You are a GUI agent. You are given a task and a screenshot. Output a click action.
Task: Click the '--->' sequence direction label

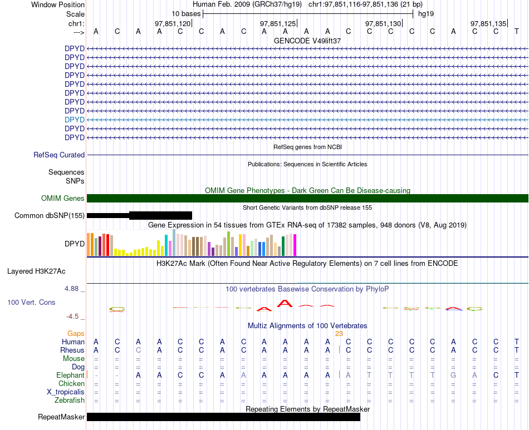79,32
